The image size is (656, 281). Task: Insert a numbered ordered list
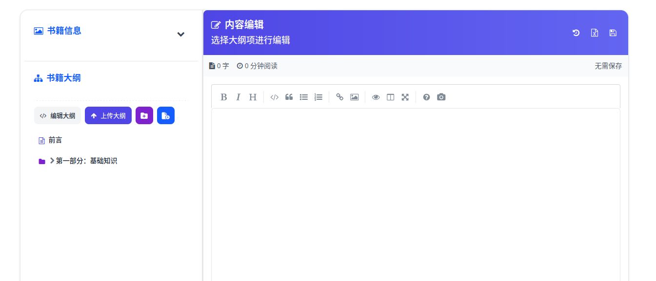[318, 97]
